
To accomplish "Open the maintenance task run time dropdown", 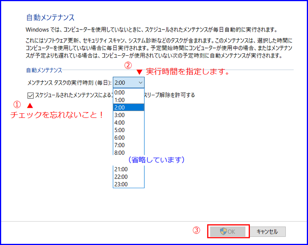I will 129,83.
